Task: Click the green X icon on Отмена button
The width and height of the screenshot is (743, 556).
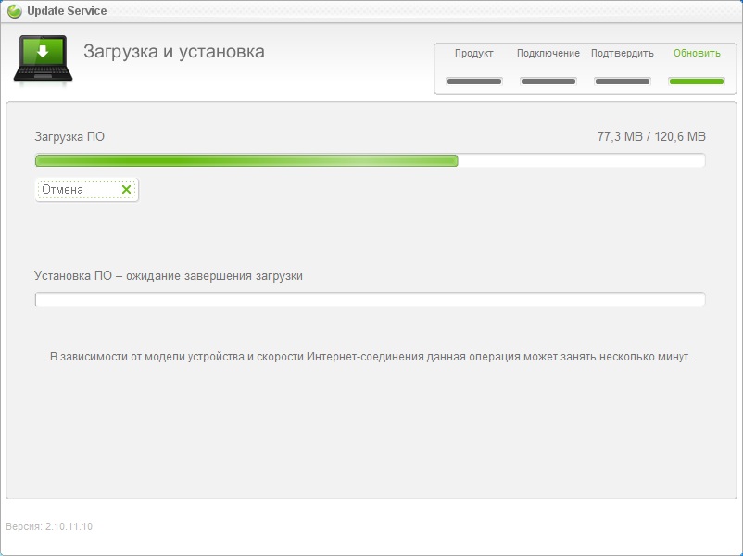Action: [x=126, y=190]
